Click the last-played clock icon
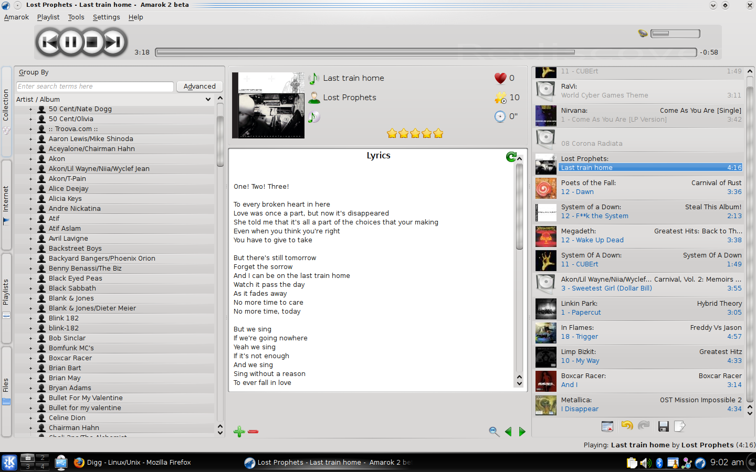Viewport: 756px width, 472px height. tap(500, 116)
